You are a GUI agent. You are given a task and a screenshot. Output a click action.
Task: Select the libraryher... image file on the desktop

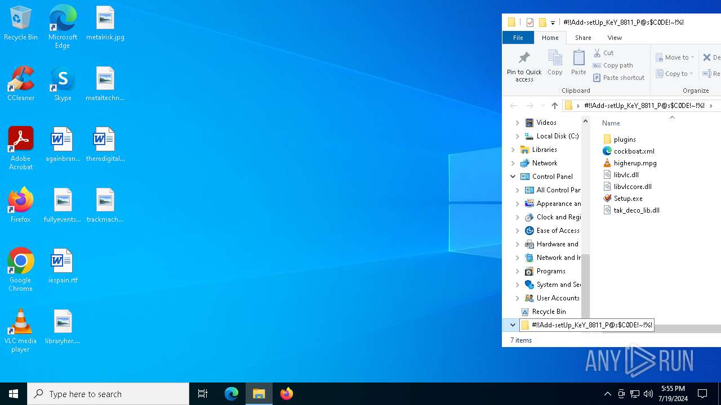(x=63, y=327)
